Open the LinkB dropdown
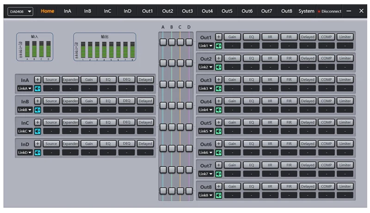The image size is (370, 213). (25, 110)
